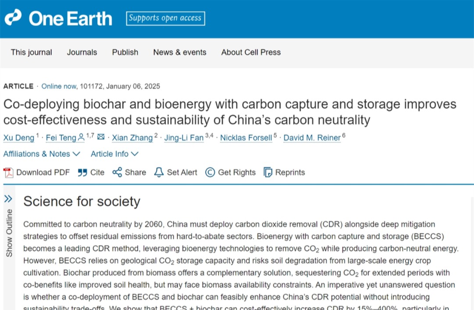Click the Set Alert bell icon
The width and height of the screenshot is (474, 310).
pos(159,173)
